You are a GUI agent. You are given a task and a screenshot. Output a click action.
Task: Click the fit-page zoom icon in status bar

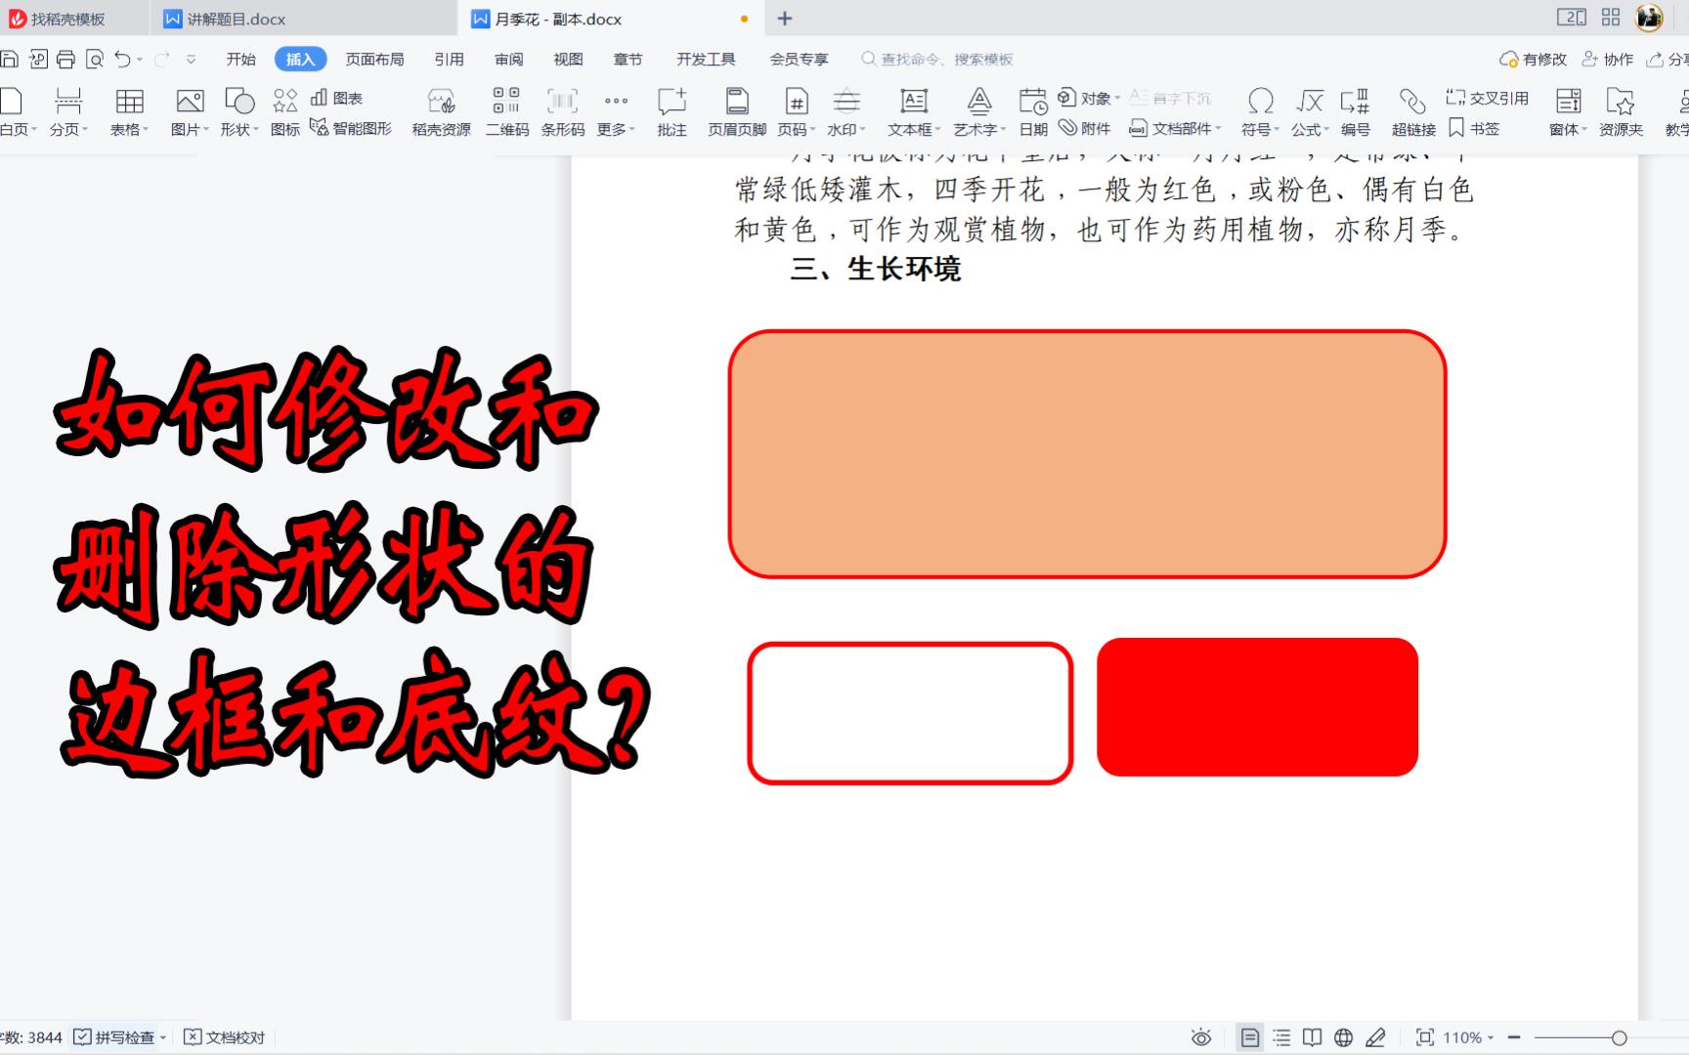tap(1425, 1037)
